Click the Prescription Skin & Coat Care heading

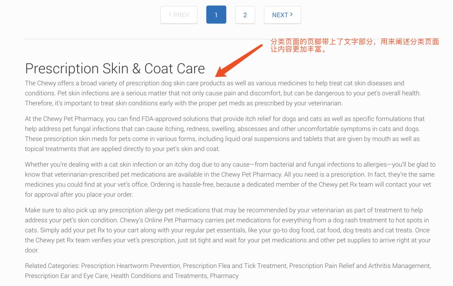pyautogui.click(x=115, y=69)
